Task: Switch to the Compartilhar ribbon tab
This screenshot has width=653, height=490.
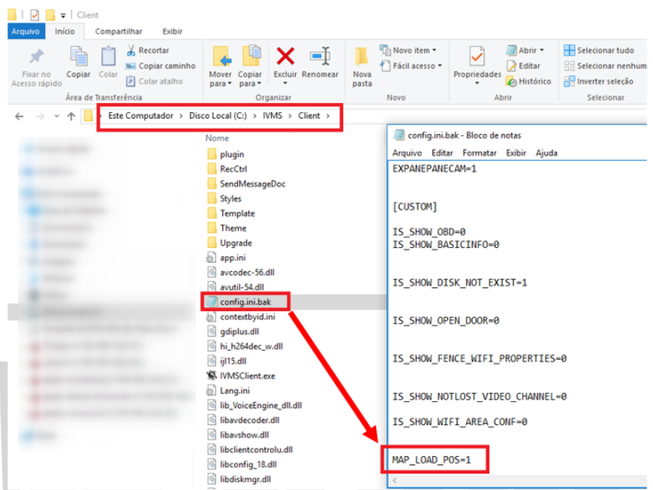Action: point(119,31)
